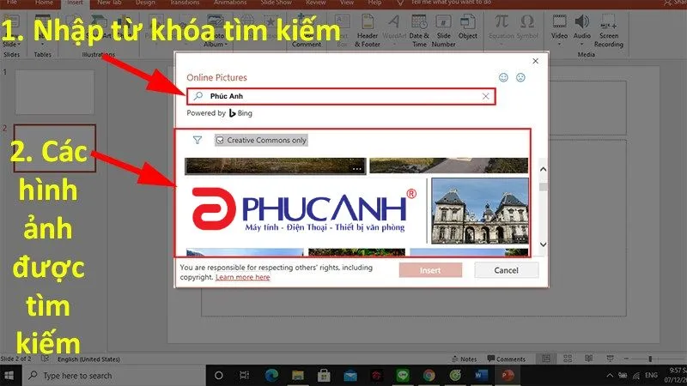Start the Slide Show from the status bar
The image size is (687, 386).
point(610,359)
